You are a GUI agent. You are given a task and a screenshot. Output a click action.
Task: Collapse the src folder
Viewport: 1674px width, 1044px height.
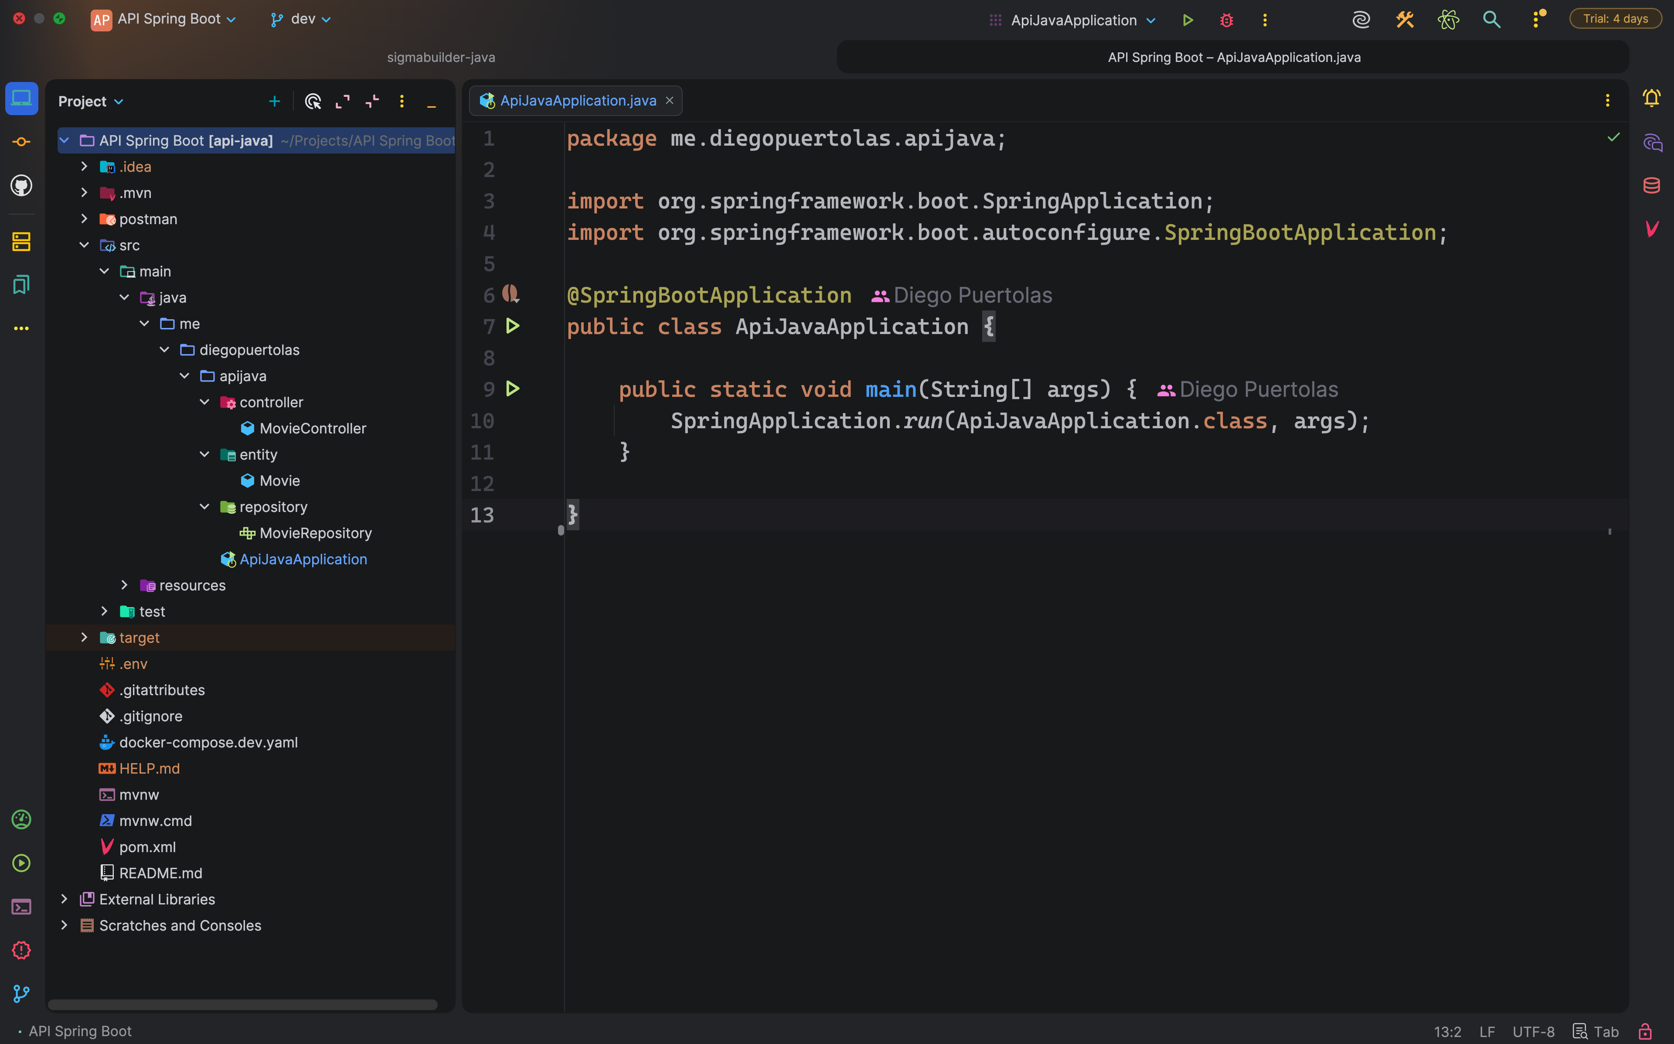pyautogui.click(x=84, y=245)
